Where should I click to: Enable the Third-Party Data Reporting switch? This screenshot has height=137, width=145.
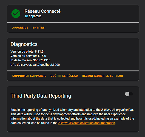pyautogui.click(x=129, y=94)
